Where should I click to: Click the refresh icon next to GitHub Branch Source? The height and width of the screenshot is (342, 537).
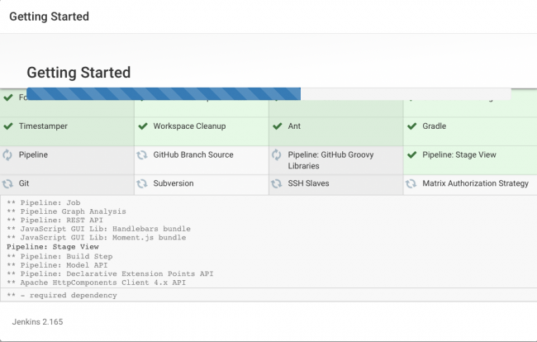[x=142, y=155]
